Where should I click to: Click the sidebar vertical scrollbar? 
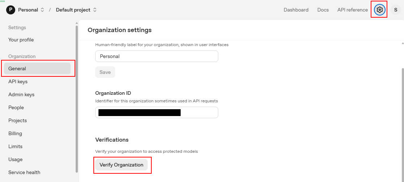(x=76, y=99)
